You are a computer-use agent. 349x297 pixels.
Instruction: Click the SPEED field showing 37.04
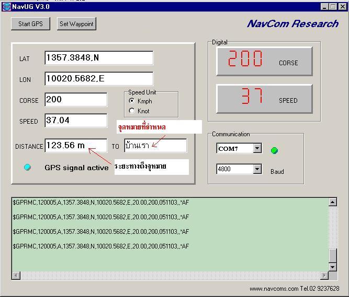pos(76,121)
